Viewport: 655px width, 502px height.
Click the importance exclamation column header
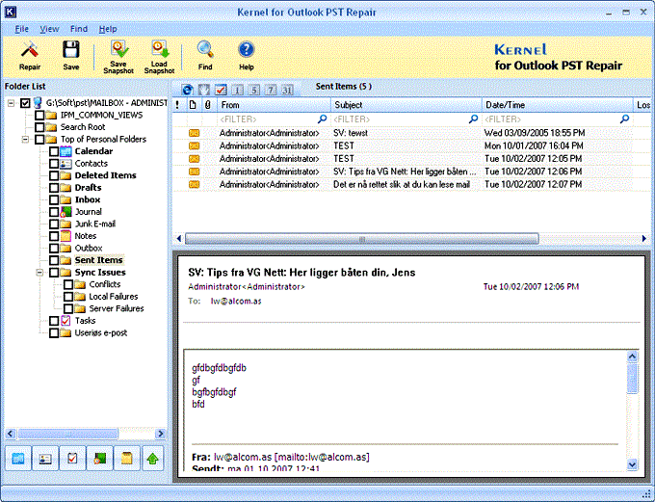177,104
